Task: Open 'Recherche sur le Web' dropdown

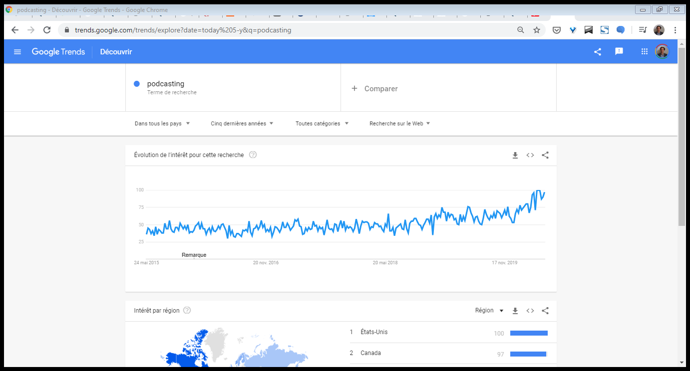Action: point(400,123)
